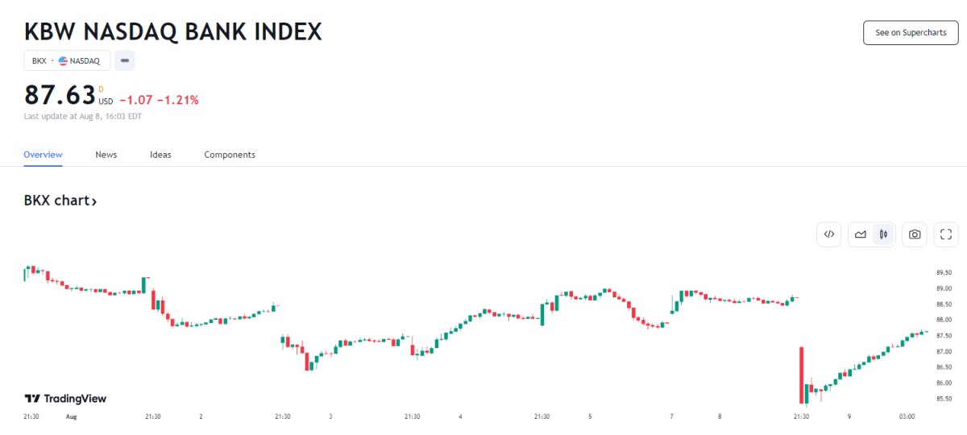Image resolution: width=967 pixels, height=435 pixels.
Task: Click the grey dash badge beside BKX
Action: [125, 60]
